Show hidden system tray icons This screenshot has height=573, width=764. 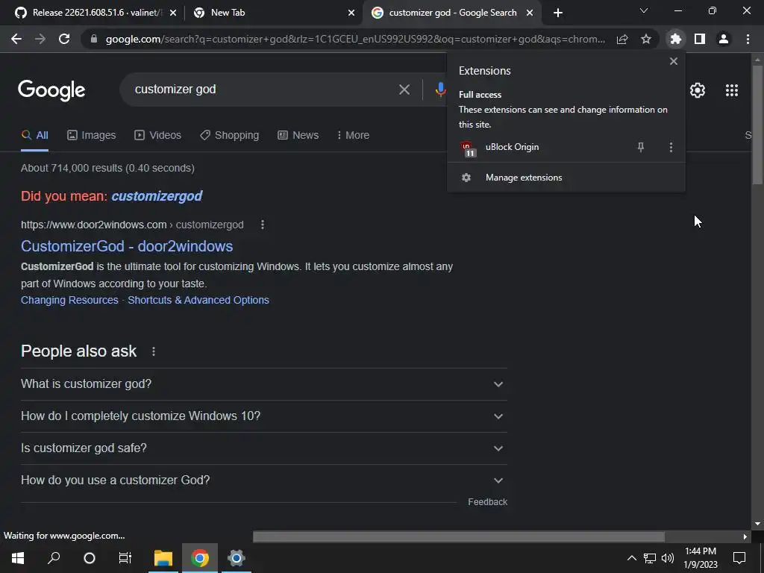point(631,558)
